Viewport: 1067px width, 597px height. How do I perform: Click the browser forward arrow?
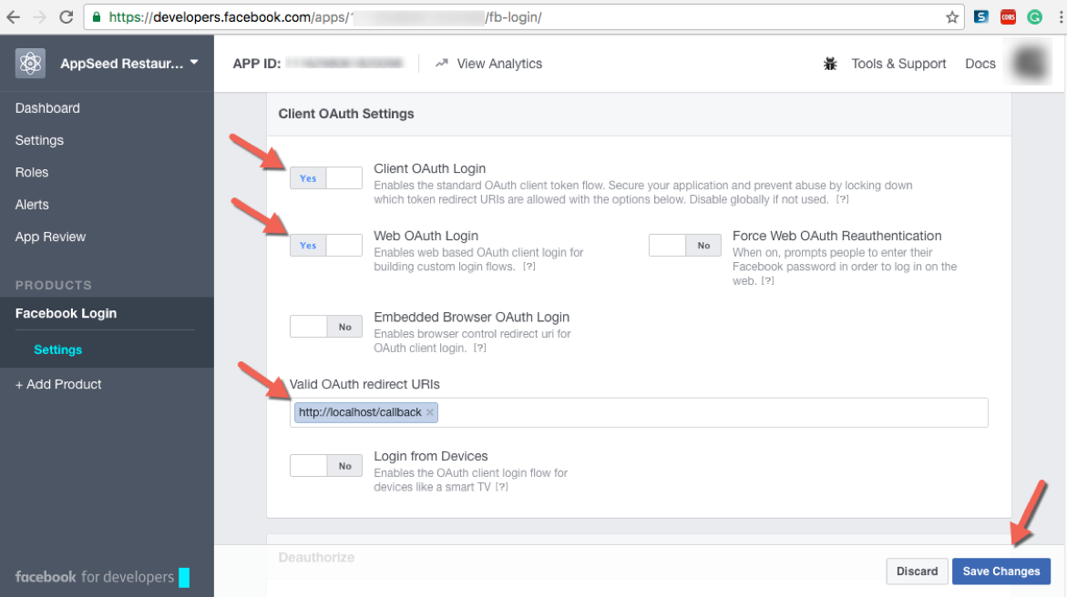click(x=39, y=17)
